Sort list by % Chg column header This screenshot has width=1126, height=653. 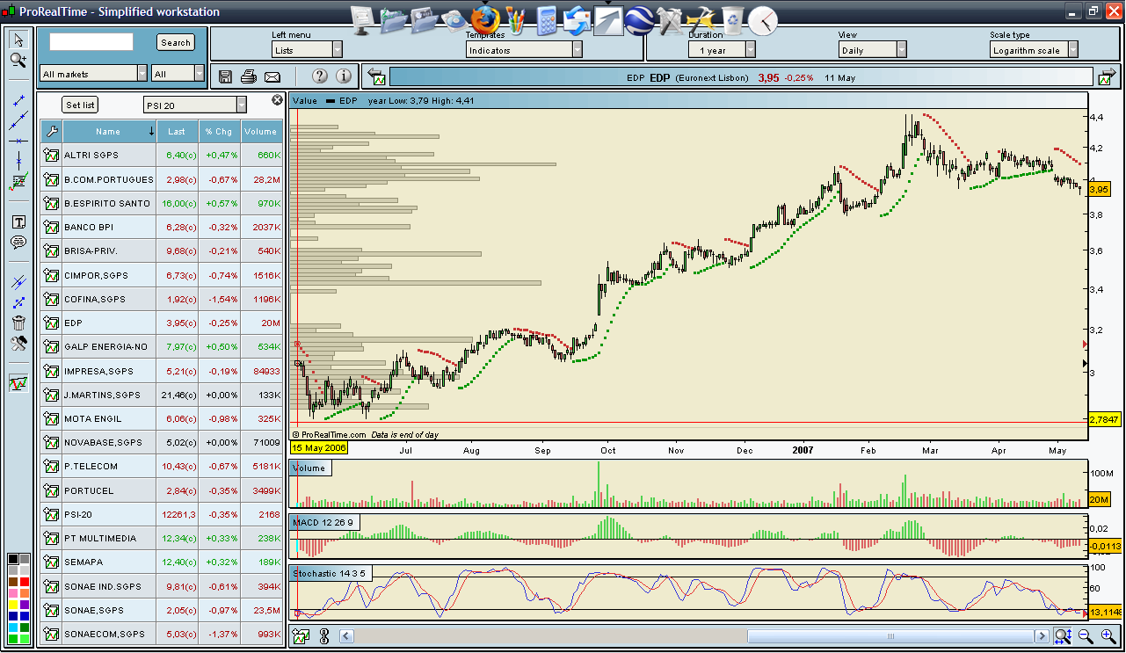[x=219, y=132]
